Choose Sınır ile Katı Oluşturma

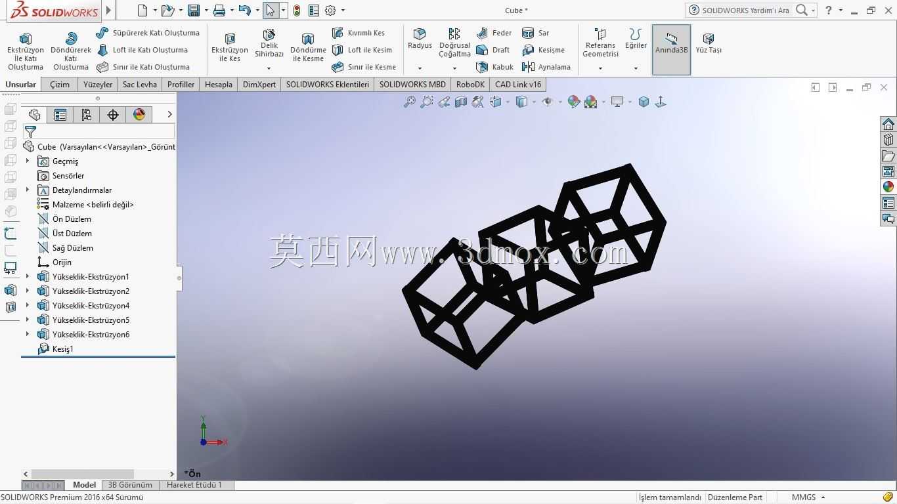(143, 67)
